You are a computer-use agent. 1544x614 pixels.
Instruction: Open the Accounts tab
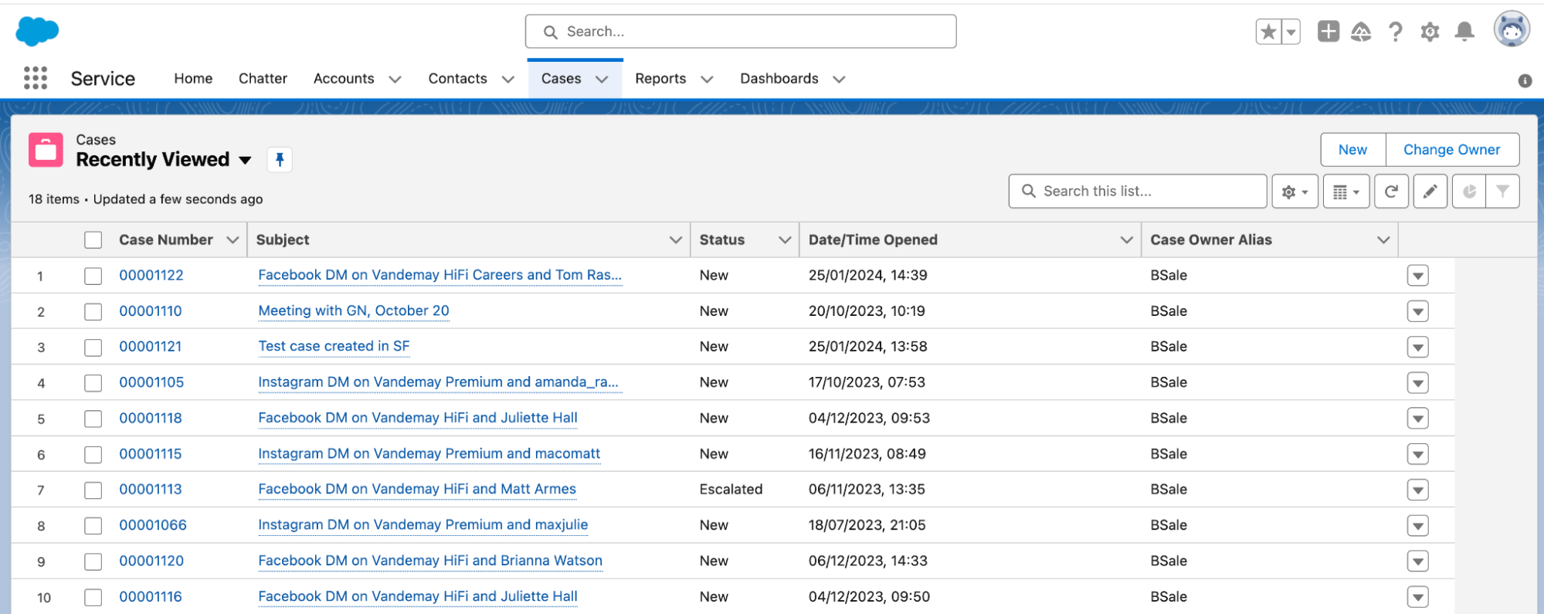coord(344,79)
